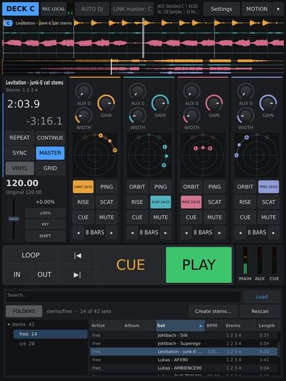The image size is (286, 381).
Task: Click the FOLDERS tab button
Action: pos(24,311)
